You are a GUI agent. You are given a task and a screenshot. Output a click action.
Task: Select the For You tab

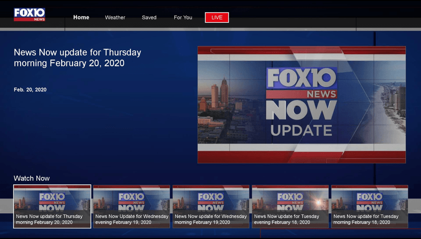pos(183,17)
